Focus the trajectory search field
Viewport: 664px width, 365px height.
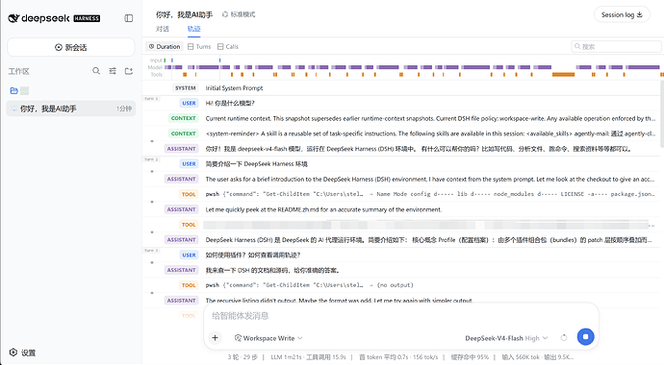[x=616, y=46]
